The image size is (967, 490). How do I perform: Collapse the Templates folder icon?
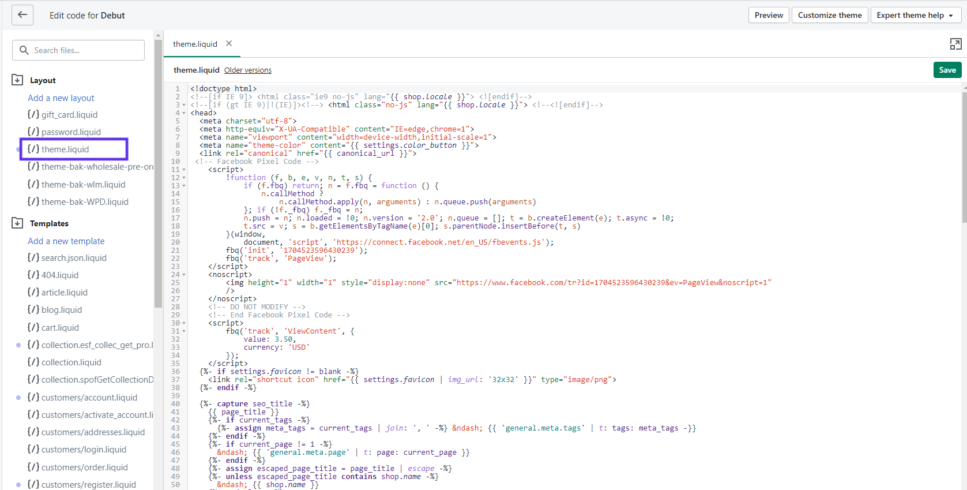(17, 223)
